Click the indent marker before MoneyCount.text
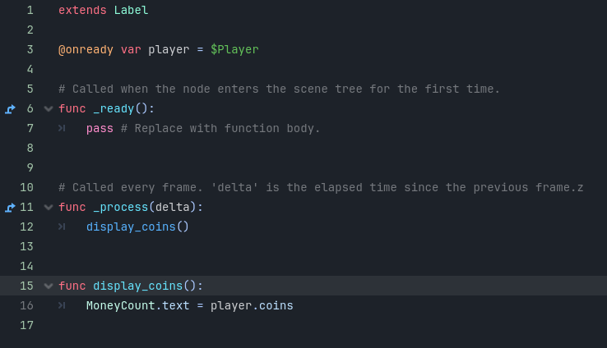This screenshot has width=607, height=348. pyautogui.click(x=62, y=305)
